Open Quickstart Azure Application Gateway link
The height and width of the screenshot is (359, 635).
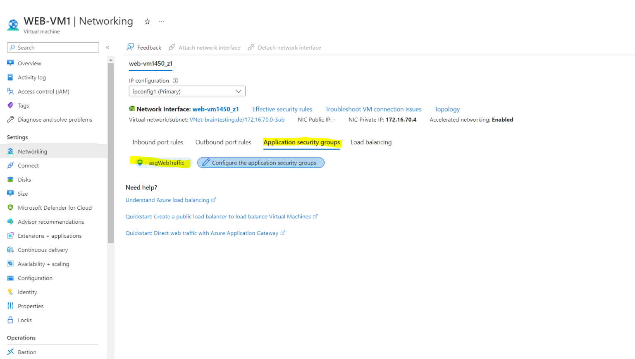[x=205, y=233]
